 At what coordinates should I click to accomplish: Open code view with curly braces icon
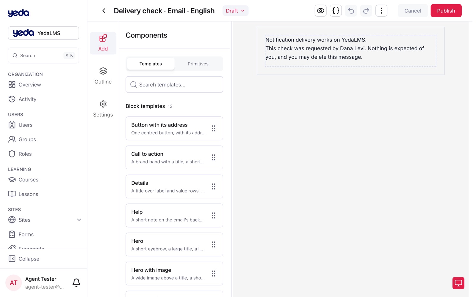[x=336, y=11]
